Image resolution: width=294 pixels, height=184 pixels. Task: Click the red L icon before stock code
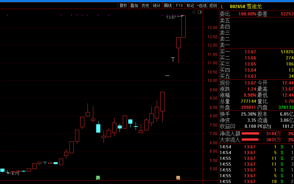[x=222, y=6]
